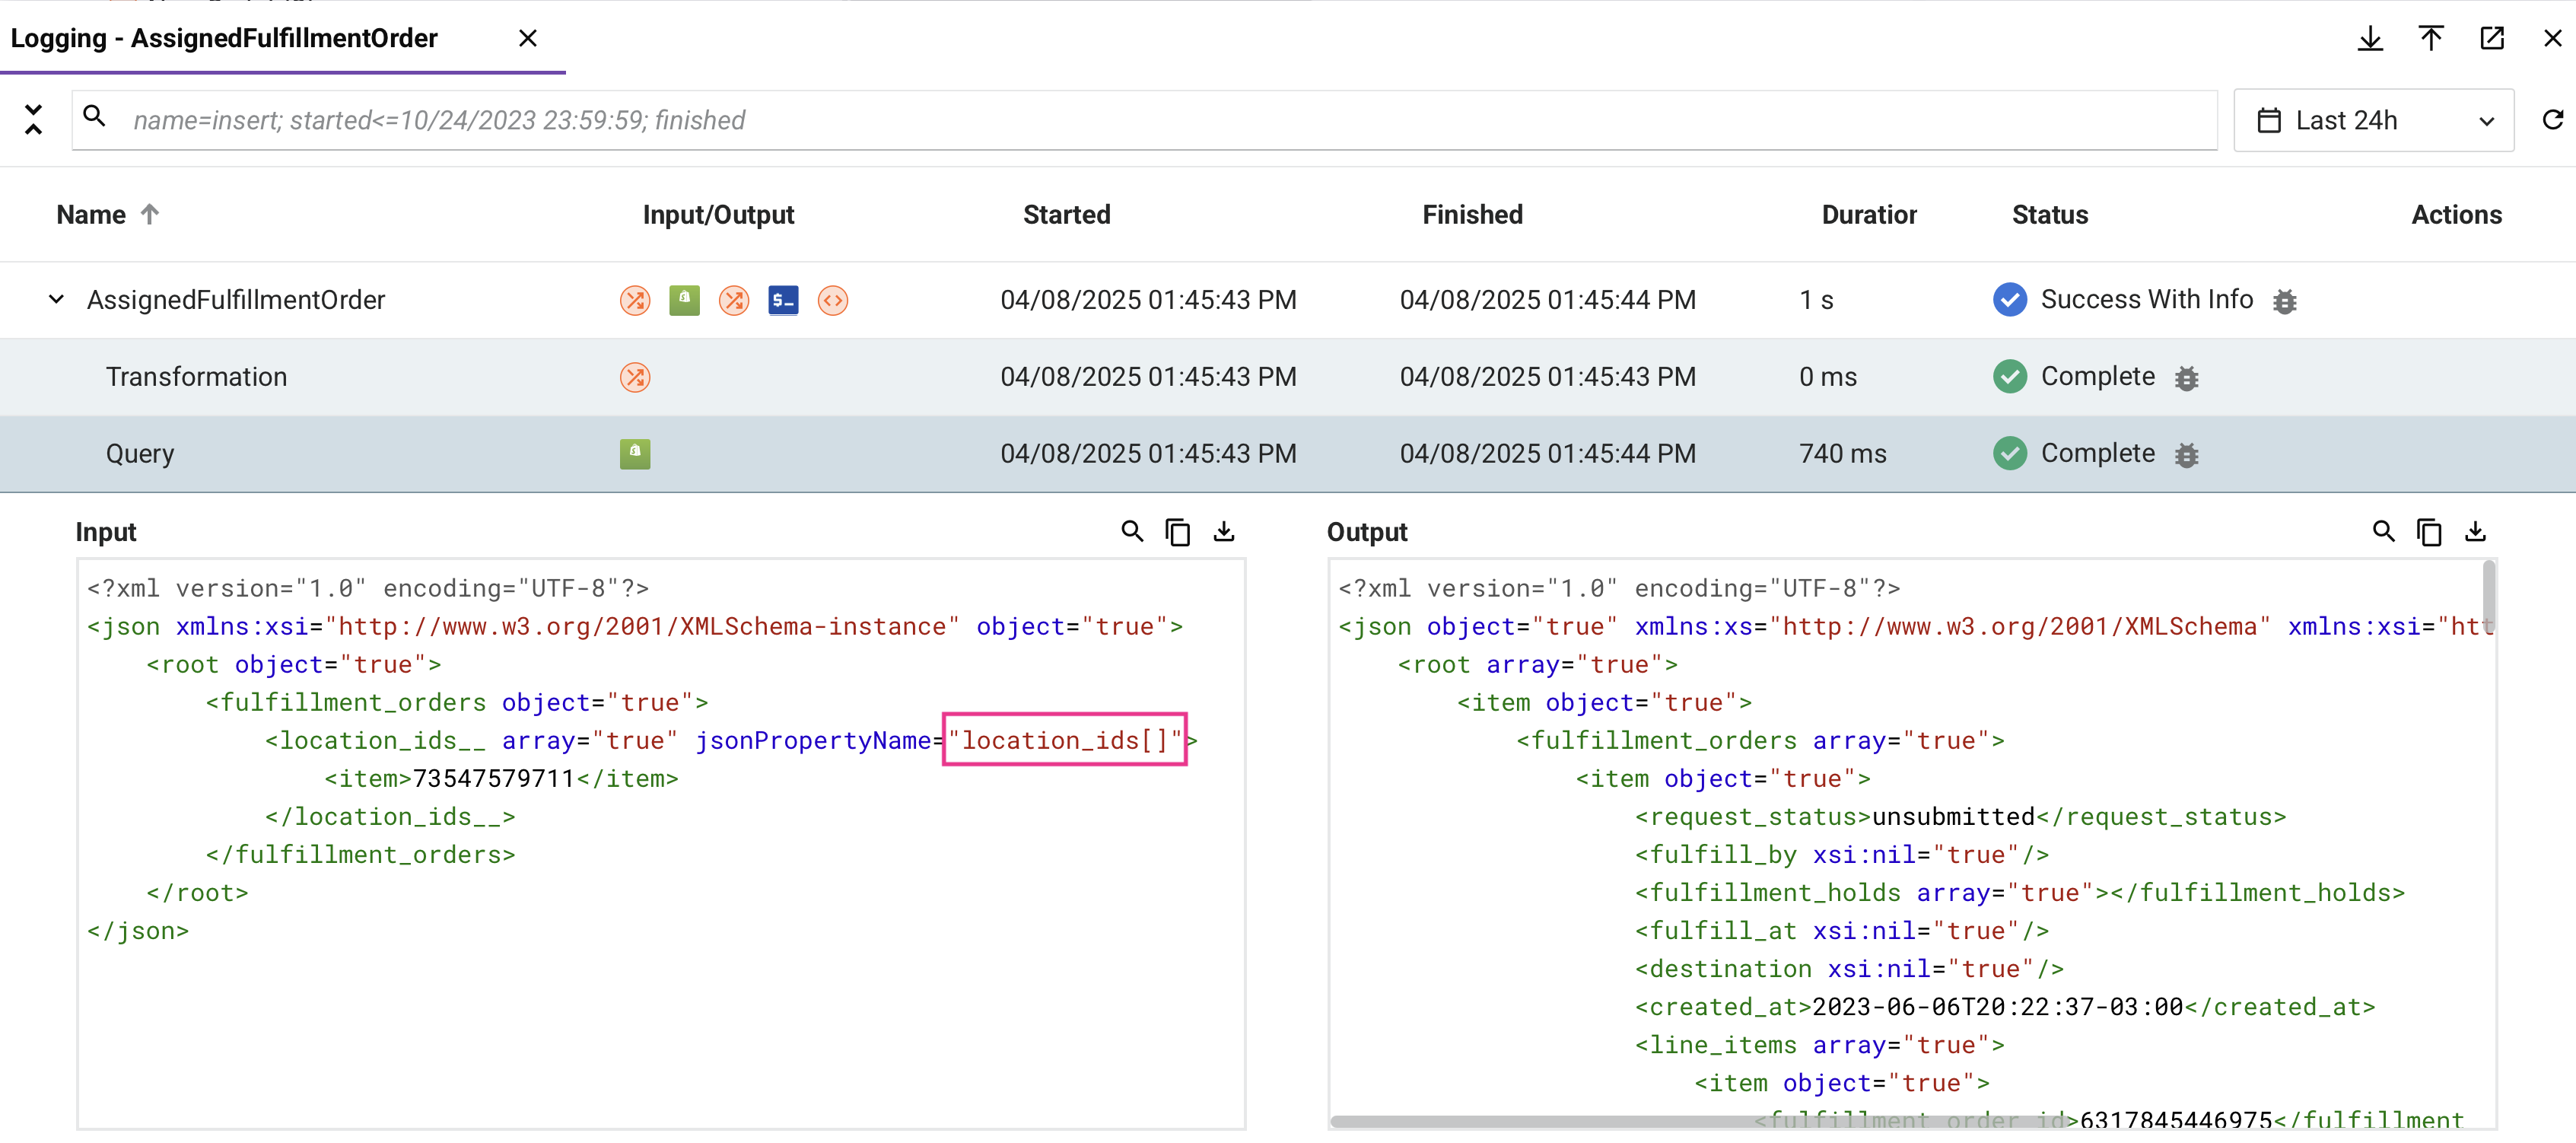
Task: Open the Last 24h time range dropdown
Action: coord(2373,120)
